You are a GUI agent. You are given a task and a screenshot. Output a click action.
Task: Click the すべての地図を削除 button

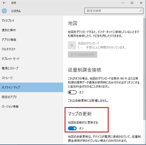83,54
